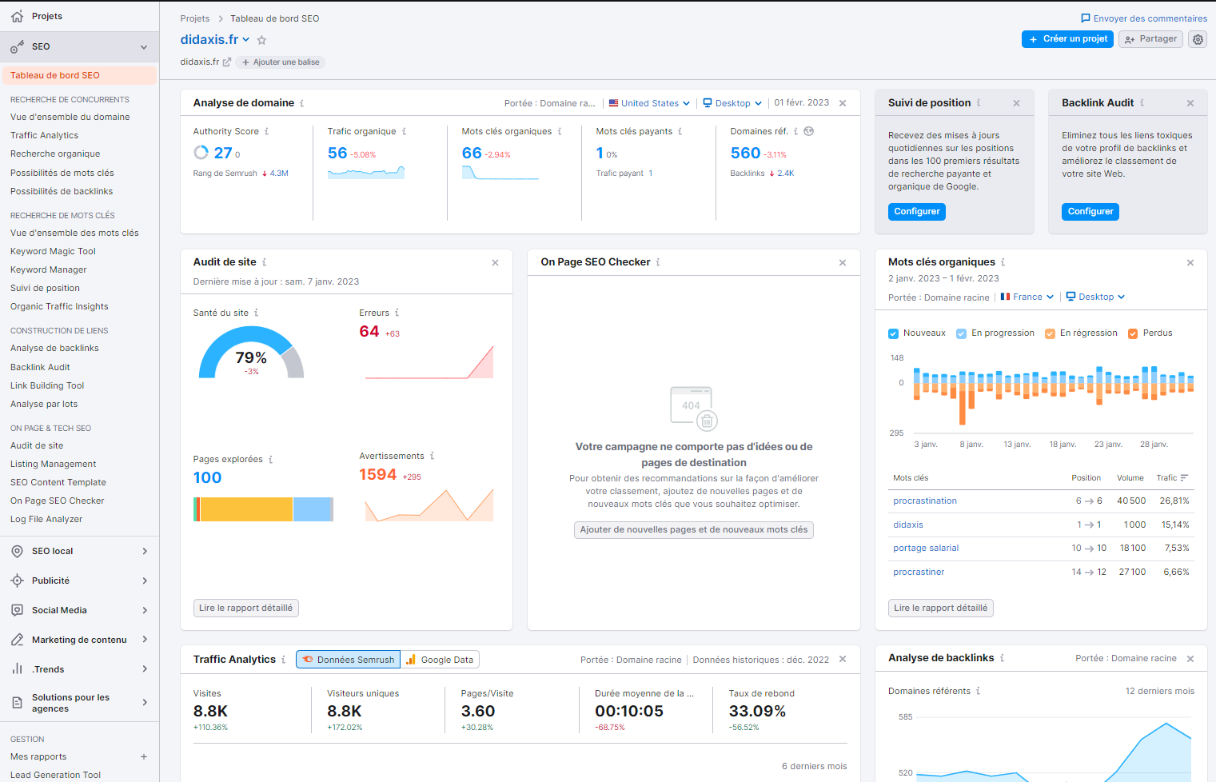Close the Backlink Audit widget
Image resolution: width=1216 pixels, height=782 pixels.
[x=1190, y=103]
